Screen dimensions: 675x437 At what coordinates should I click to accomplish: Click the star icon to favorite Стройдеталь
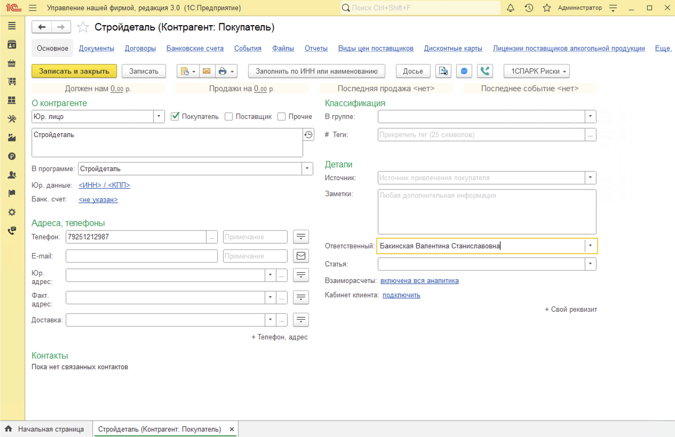[83, 27]
